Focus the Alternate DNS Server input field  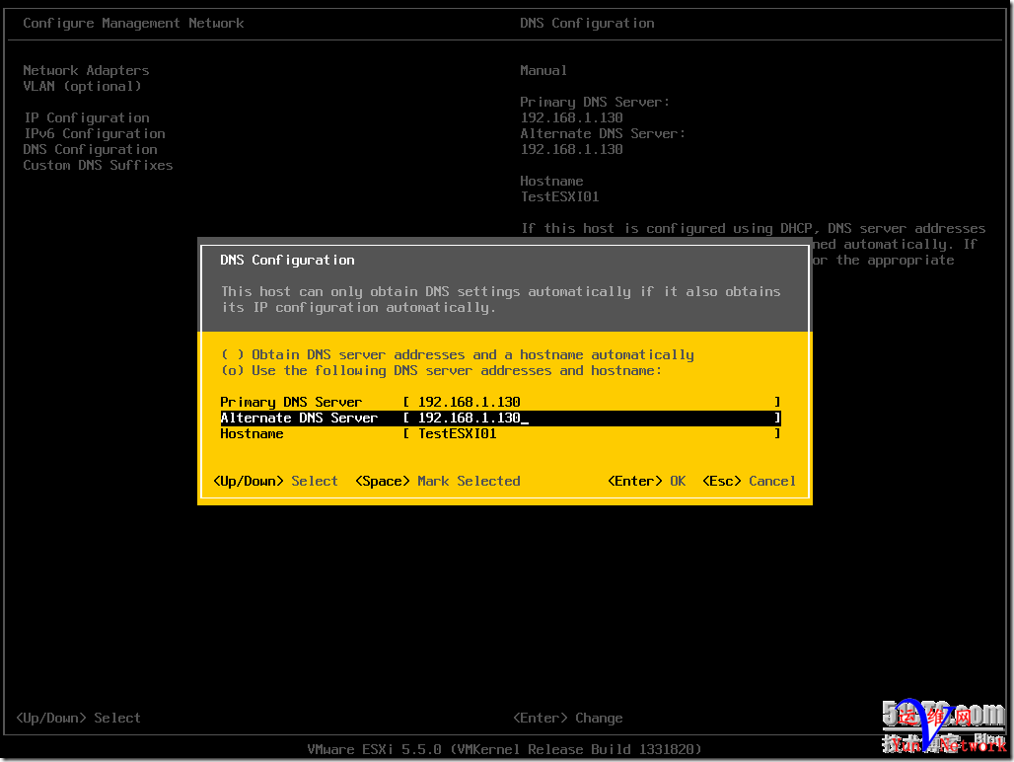(x=592, y=418)
